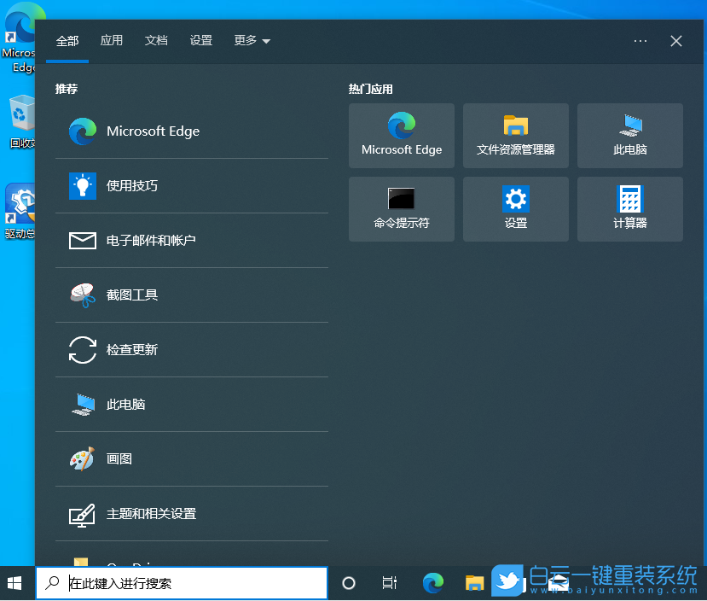Open 此电脑 tile in hot apps
Image resolution: width=707 pixels, height=601 pixels.
(629, 136)
